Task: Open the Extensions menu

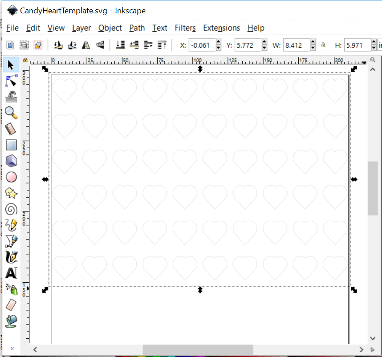Action: click(x=221, y=28)
